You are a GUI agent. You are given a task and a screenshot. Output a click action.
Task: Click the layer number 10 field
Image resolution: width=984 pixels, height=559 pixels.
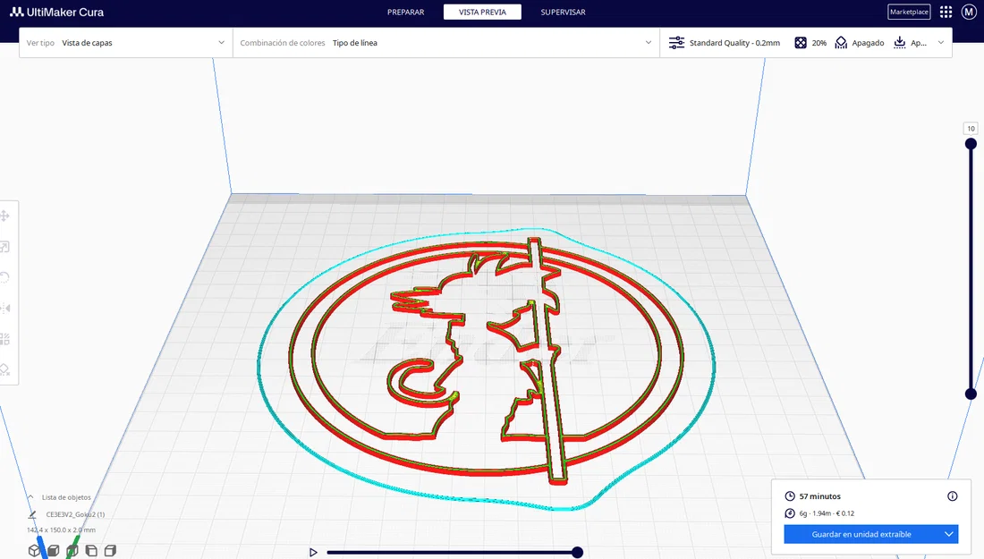point(971,129)
